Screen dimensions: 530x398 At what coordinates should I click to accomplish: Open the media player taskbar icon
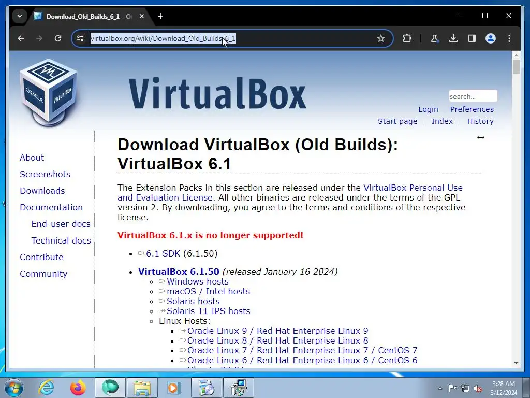pyautogui.click(x=174, y=388)
